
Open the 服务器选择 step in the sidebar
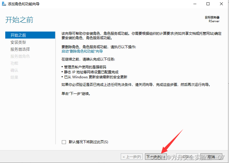click(x=20, y=49)
